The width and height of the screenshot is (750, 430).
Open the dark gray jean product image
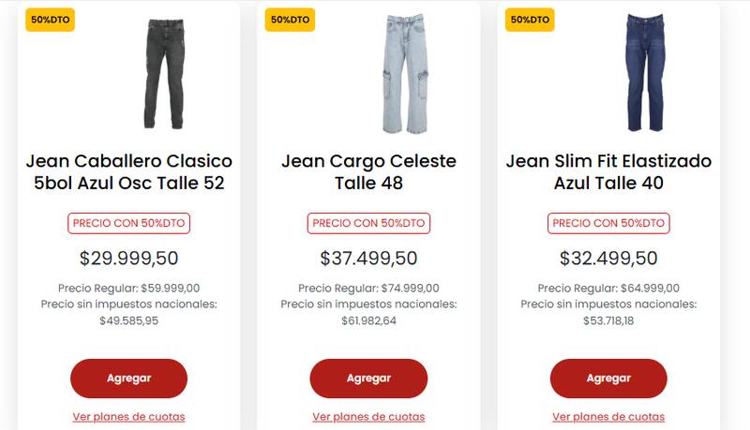point(163,73)
